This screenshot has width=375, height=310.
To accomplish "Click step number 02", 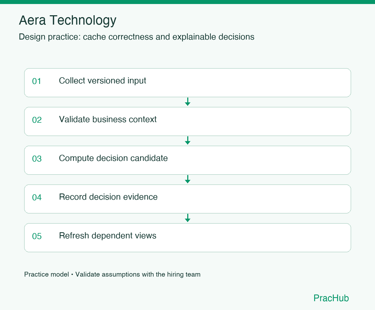I will (x=37, y=120).
